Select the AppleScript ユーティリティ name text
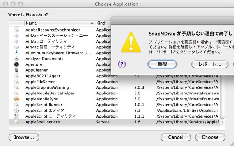The width and height of the screenshot is (234, 146). pyautogui.click(x=50, y=116)
